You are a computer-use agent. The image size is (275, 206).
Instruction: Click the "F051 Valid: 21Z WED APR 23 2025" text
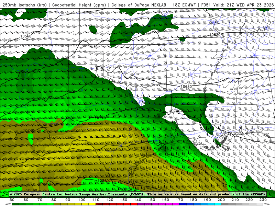click(238, 5)
